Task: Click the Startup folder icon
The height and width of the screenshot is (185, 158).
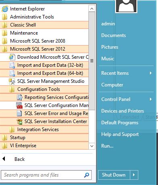Action: 5,138
